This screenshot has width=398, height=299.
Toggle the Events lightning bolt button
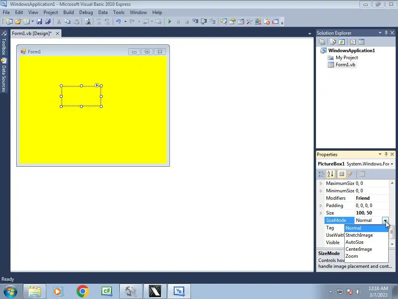[x=350, y=174]
